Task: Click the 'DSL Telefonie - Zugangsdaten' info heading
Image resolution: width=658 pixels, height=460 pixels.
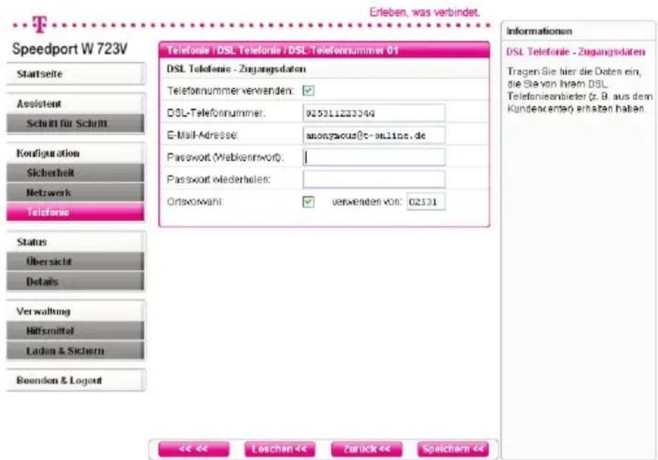Action: (x=576, y=52)
